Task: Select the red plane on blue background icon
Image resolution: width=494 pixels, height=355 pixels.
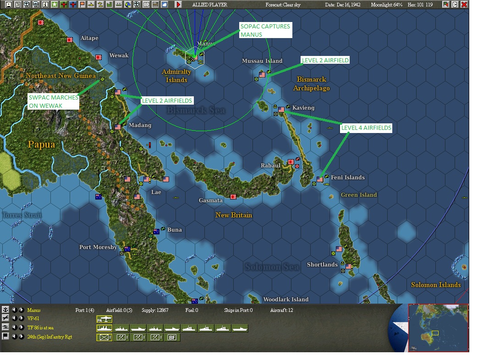Action: click(x=73, y=5)
